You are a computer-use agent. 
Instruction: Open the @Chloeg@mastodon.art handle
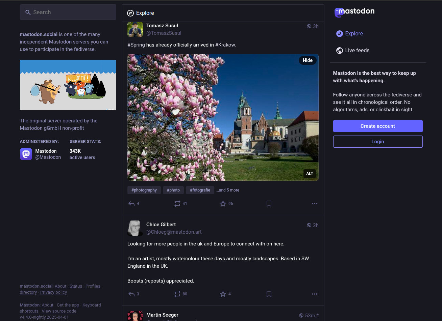pyautogui.click(x=174, y=232)
